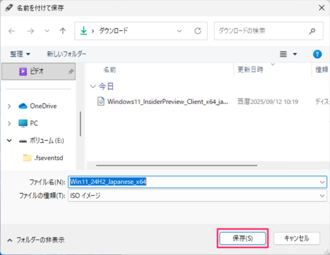The width and height of the screenshot is (330, 255).
Task: Expand the PC tree node
Action: 9,124
